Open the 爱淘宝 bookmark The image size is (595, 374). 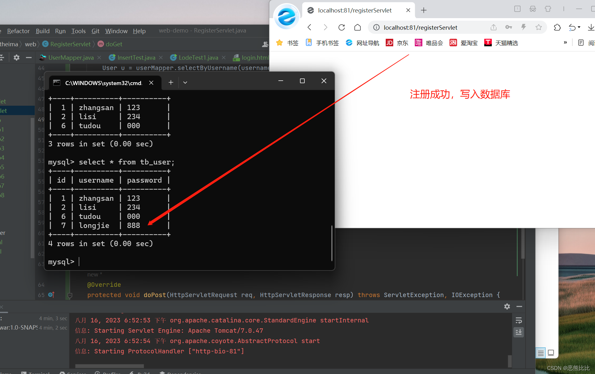coord(464,43)
